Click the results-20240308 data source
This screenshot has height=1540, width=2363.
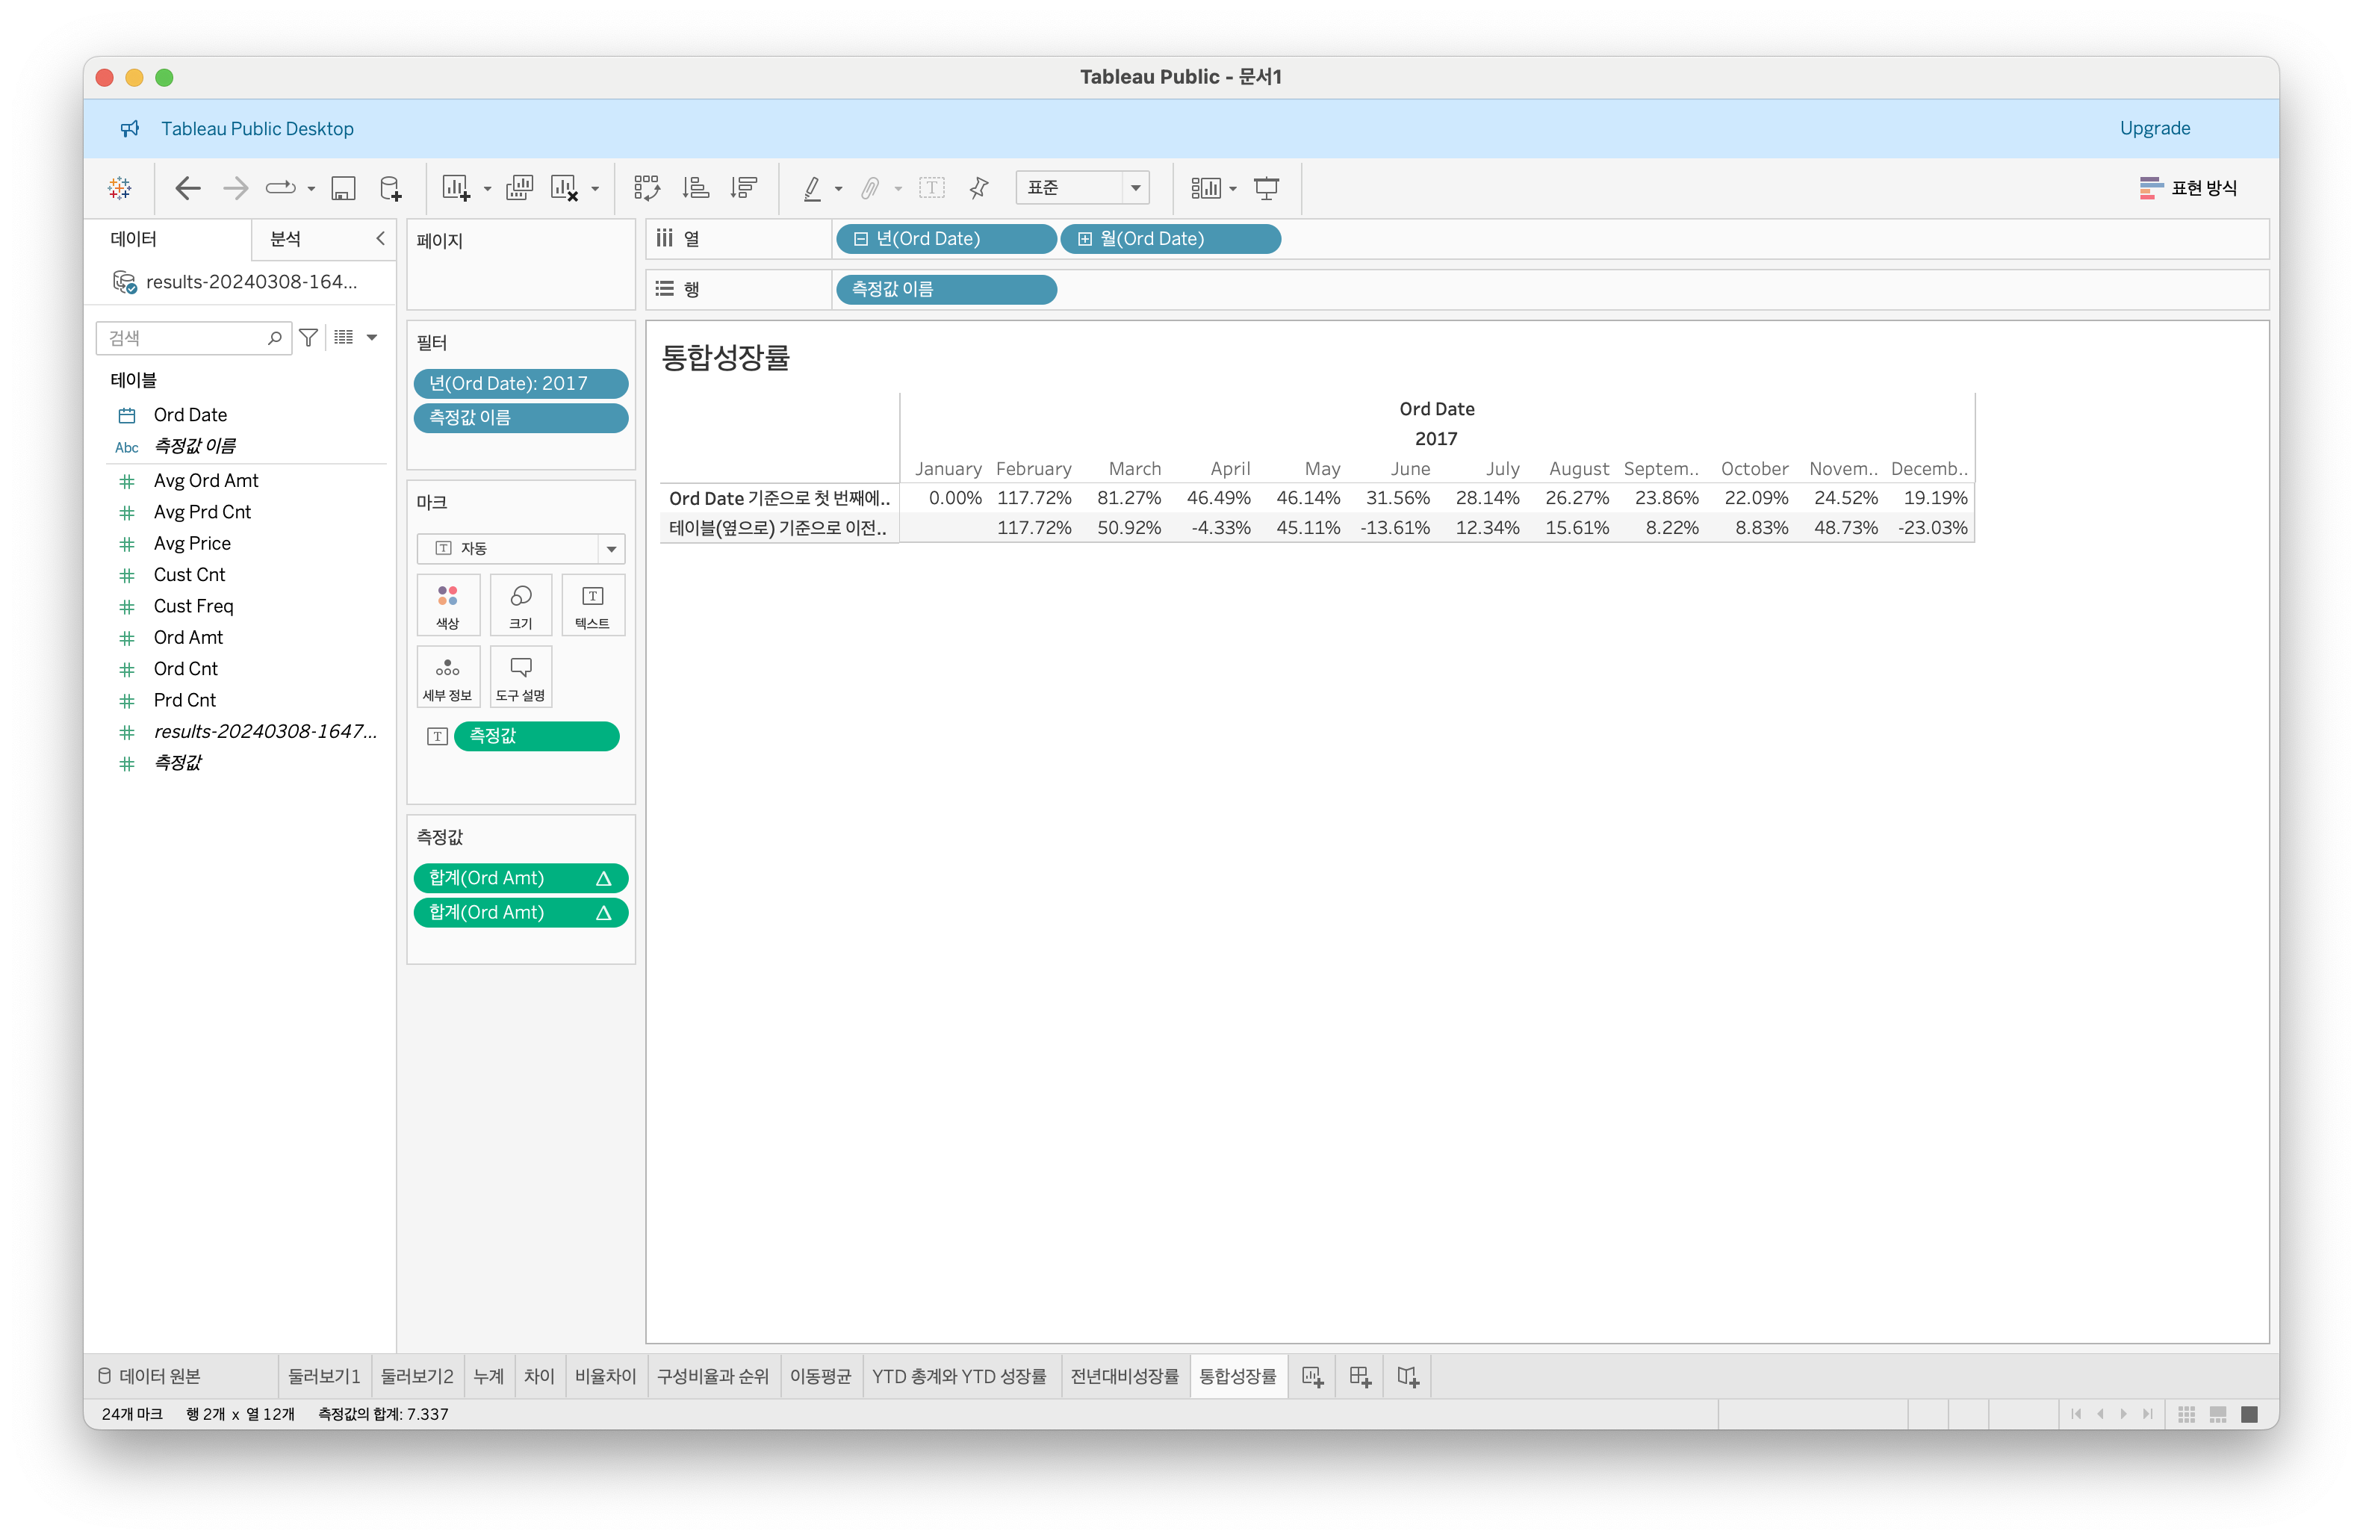coord(251,282)
